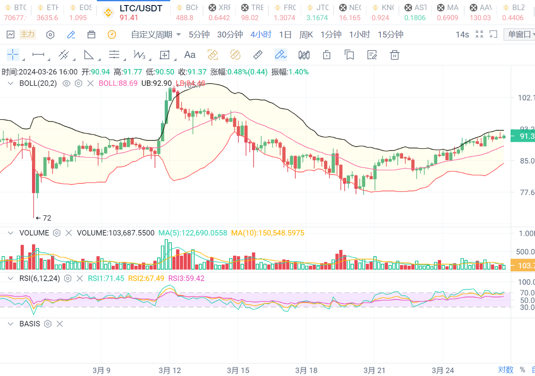Open the 自定义周期 custom period dropdown
Viewport: 535px width, 376px height.
coord(156,34)
